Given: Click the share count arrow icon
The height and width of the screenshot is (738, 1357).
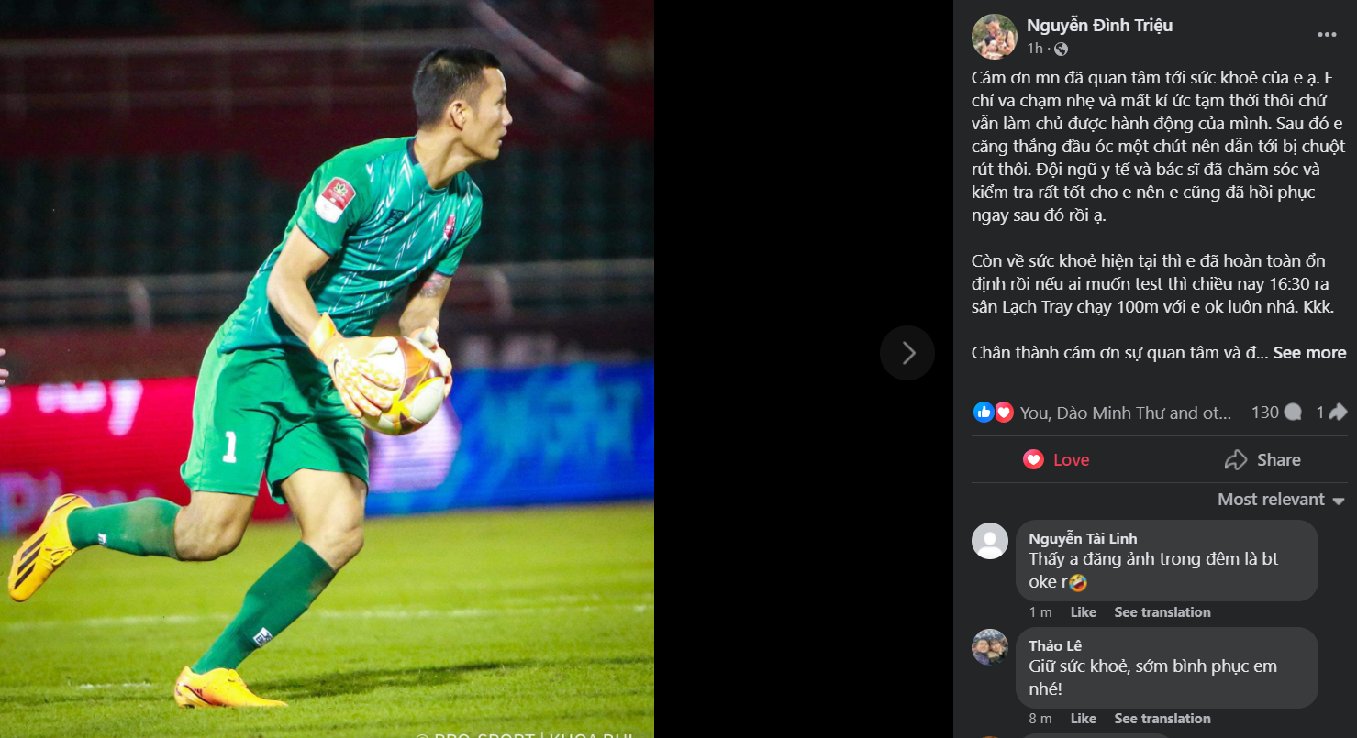Looking at the screenshot, I should click(x=1338, y=413).
